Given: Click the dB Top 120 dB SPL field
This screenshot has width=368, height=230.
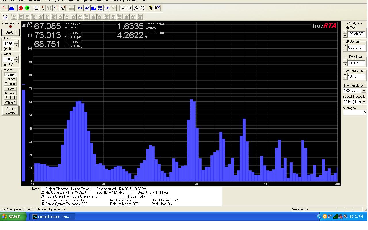Looking at the screenshot, I should tap(356, 34).
